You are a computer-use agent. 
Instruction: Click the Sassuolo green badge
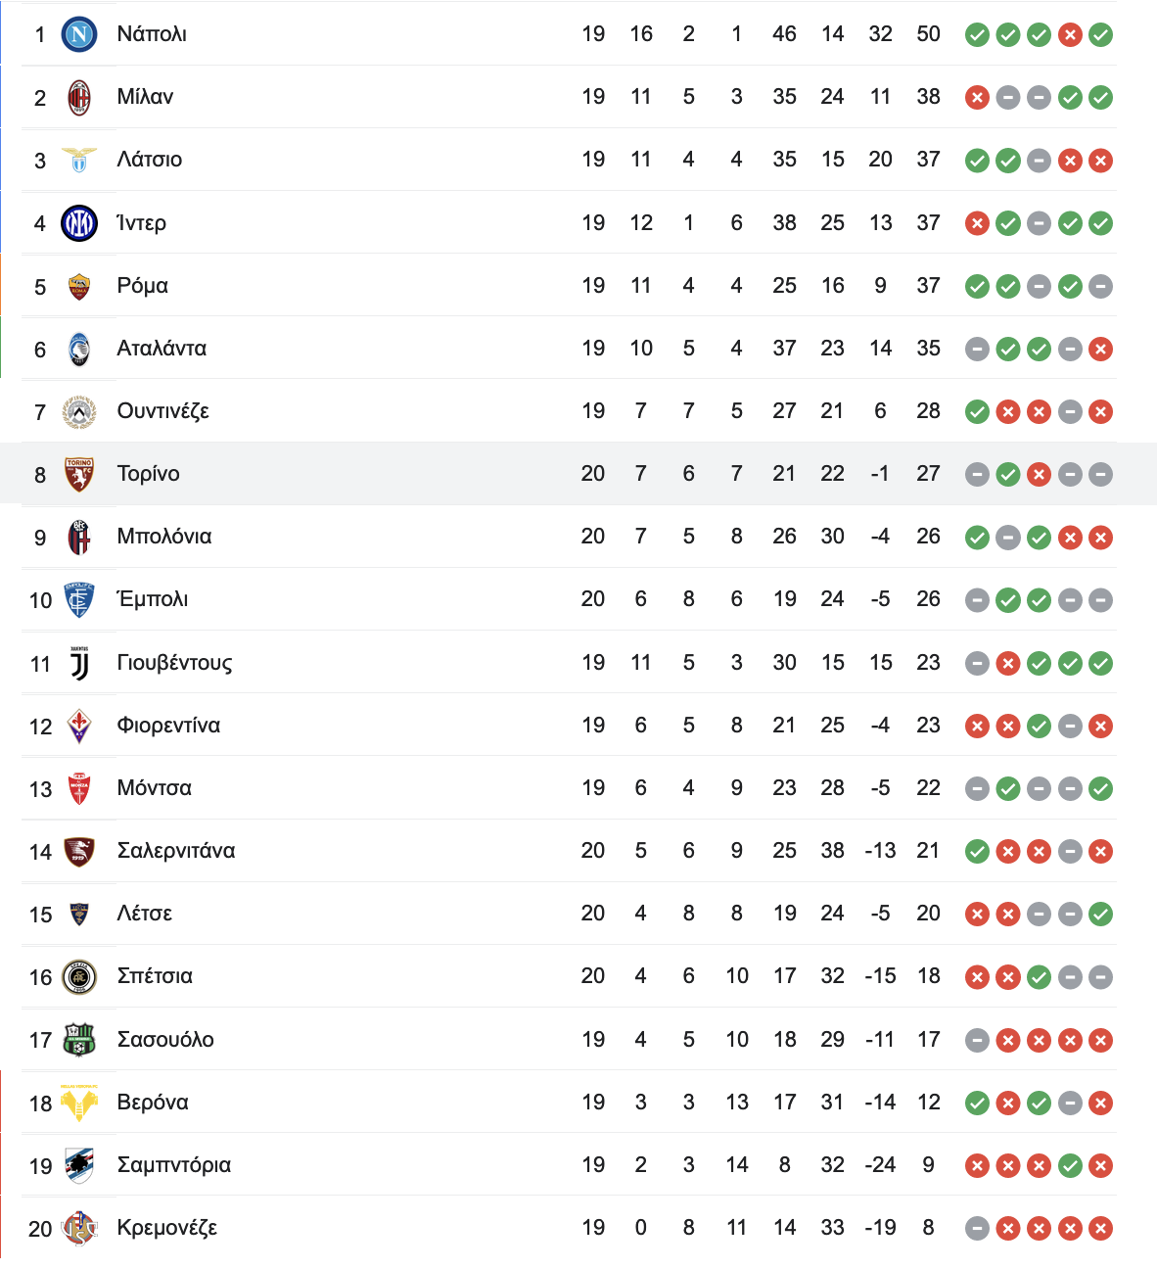(x=79, y=1040)
